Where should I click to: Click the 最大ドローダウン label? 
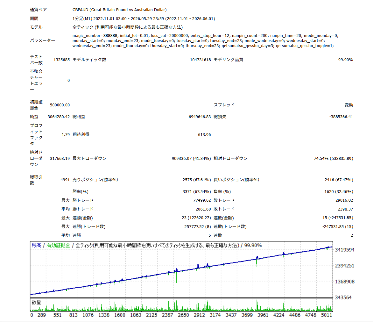[x=89, y=159]
